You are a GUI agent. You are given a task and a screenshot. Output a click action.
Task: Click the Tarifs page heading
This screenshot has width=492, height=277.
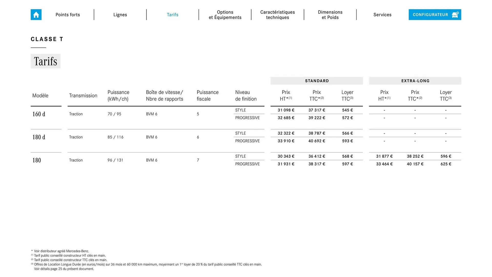click(46, 61)
